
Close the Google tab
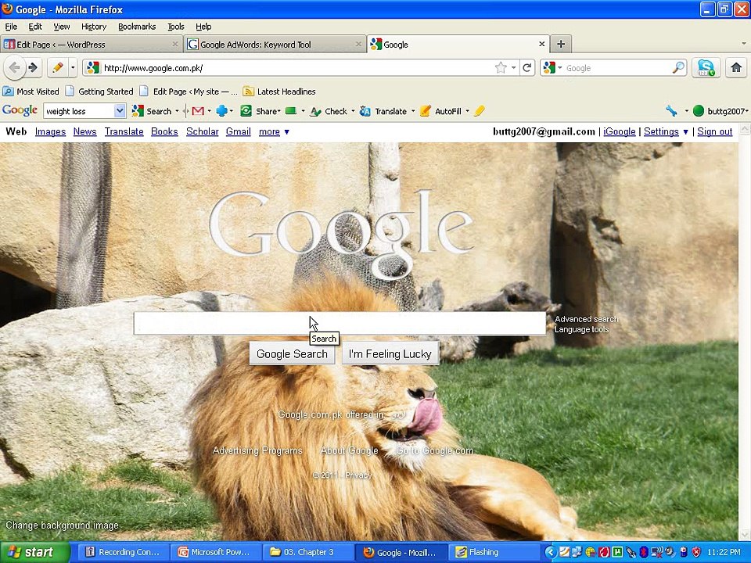click(541, 44)
